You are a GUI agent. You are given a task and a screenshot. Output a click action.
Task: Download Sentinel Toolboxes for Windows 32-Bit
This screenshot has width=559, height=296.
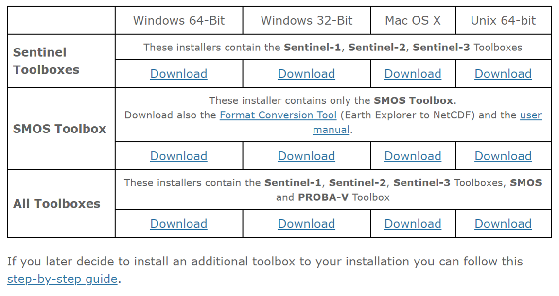pos(306,74)
